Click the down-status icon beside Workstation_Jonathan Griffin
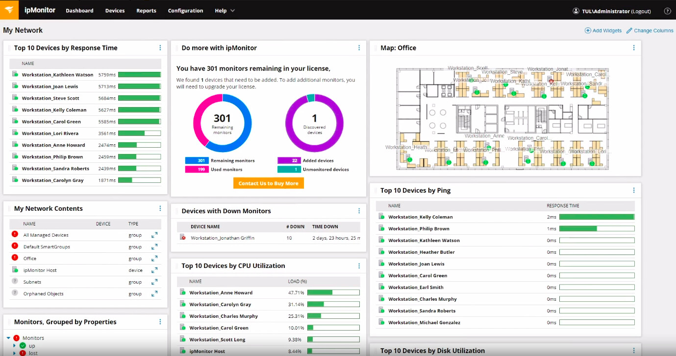The image size is (676, 356). tap(183, 238)
